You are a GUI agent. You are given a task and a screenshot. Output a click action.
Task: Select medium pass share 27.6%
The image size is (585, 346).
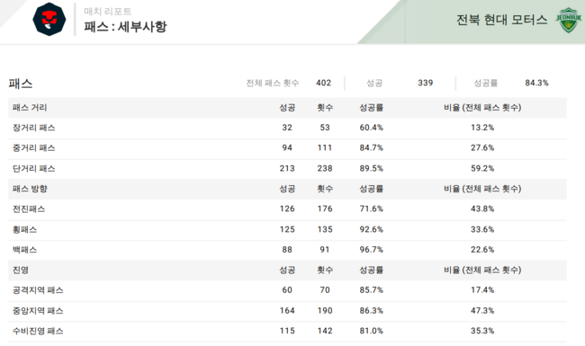coord(482,147)
